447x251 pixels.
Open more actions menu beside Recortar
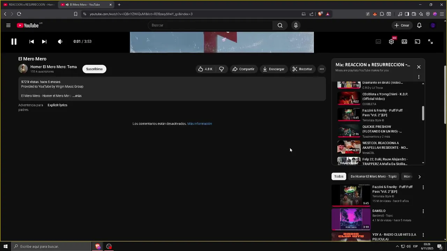coord(322,69)
